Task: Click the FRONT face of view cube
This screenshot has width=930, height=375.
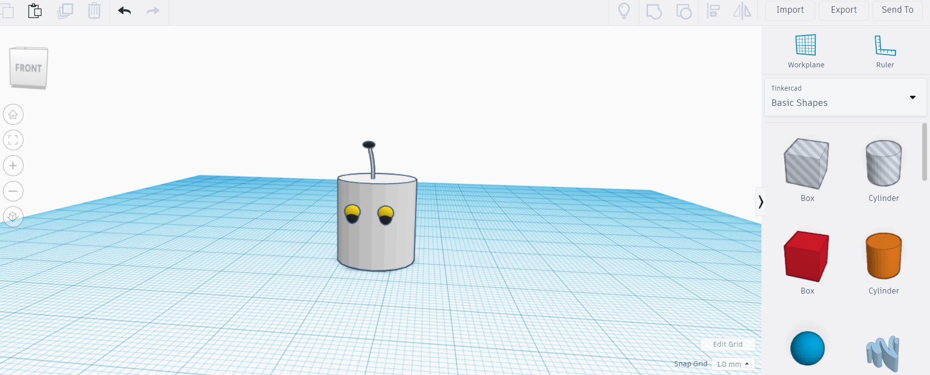Action: (x=28, y=68)
